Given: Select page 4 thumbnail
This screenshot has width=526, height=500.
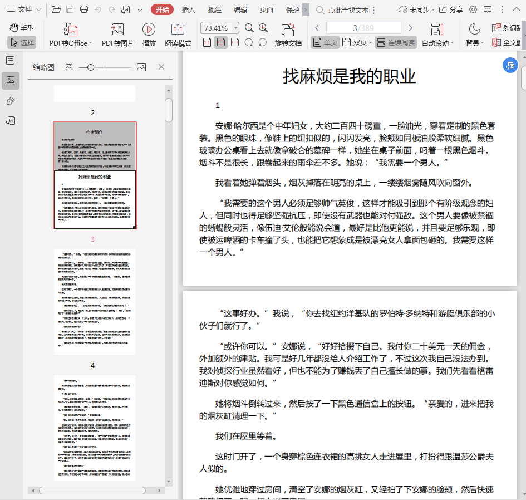Looking at the screenshot, I should [x=94, y=428].
